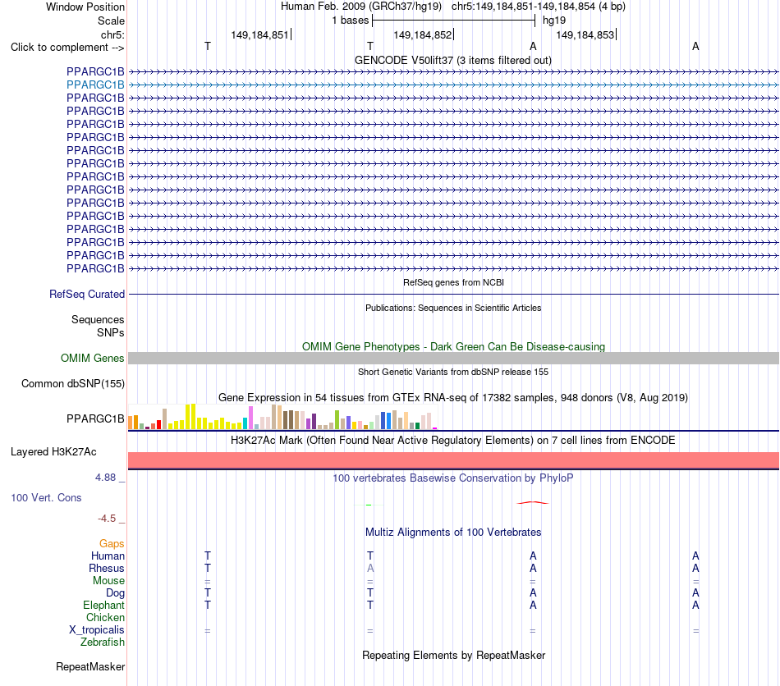Click the faded mismatched A in Rhesus row
The width and height of the screenshot is (780, 686).
tap(370, 568)
